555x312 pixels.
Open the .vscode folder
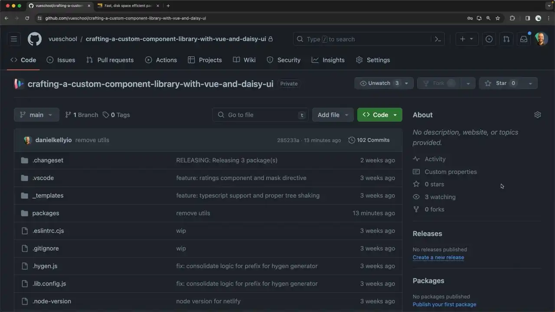[x=43, y=178]
